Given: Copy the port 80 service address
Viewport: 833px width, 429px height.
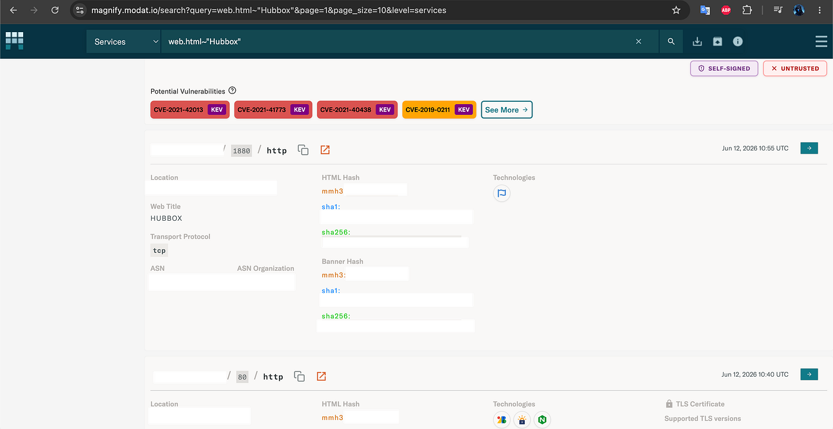Looking at the screenshot, I should pos(300,376).
